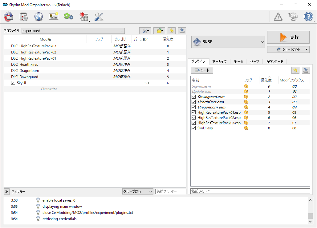Image resolution: width=317 pixels, height=228 pixels.
Task: Click lightbulb icon beside 'retrieving credentials' log
Action: [38, 218]
